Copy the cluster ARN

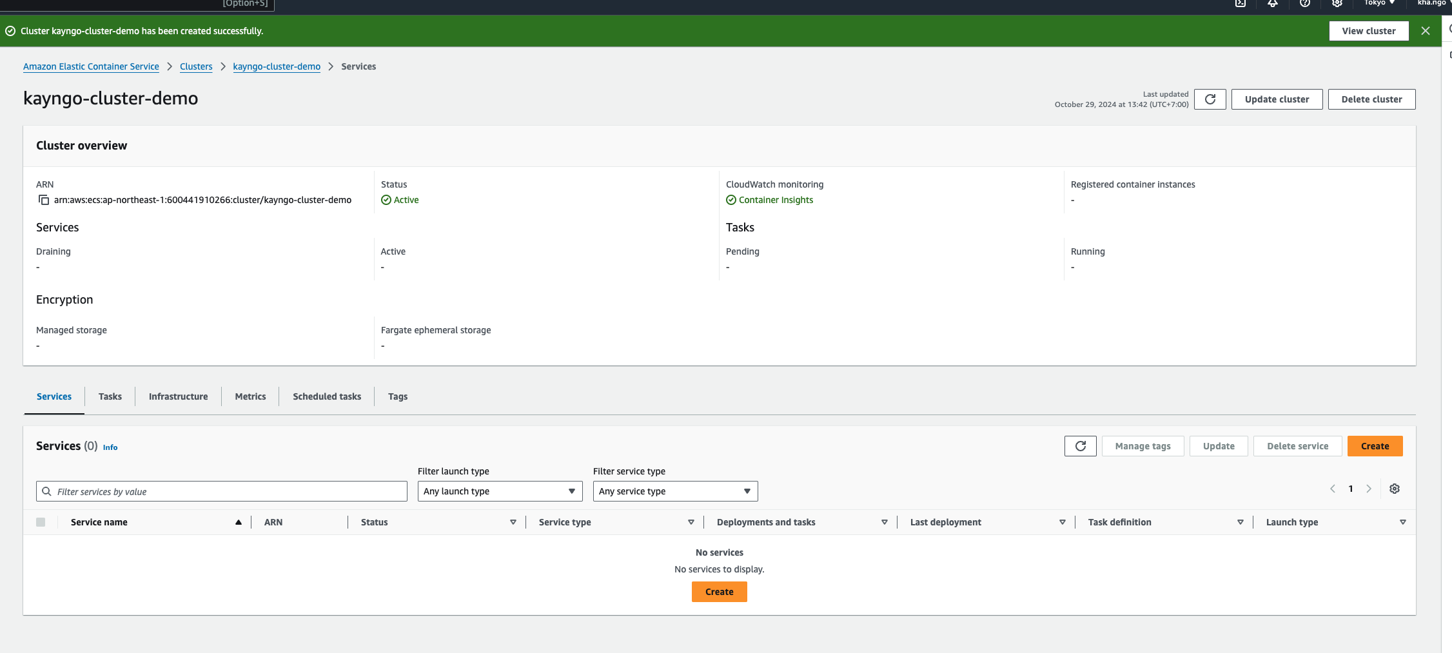tap(44, 200)
